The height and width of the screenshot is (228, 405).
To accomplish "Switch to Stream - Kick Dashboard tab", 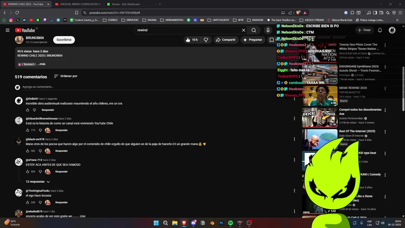I will click(126, 4).
